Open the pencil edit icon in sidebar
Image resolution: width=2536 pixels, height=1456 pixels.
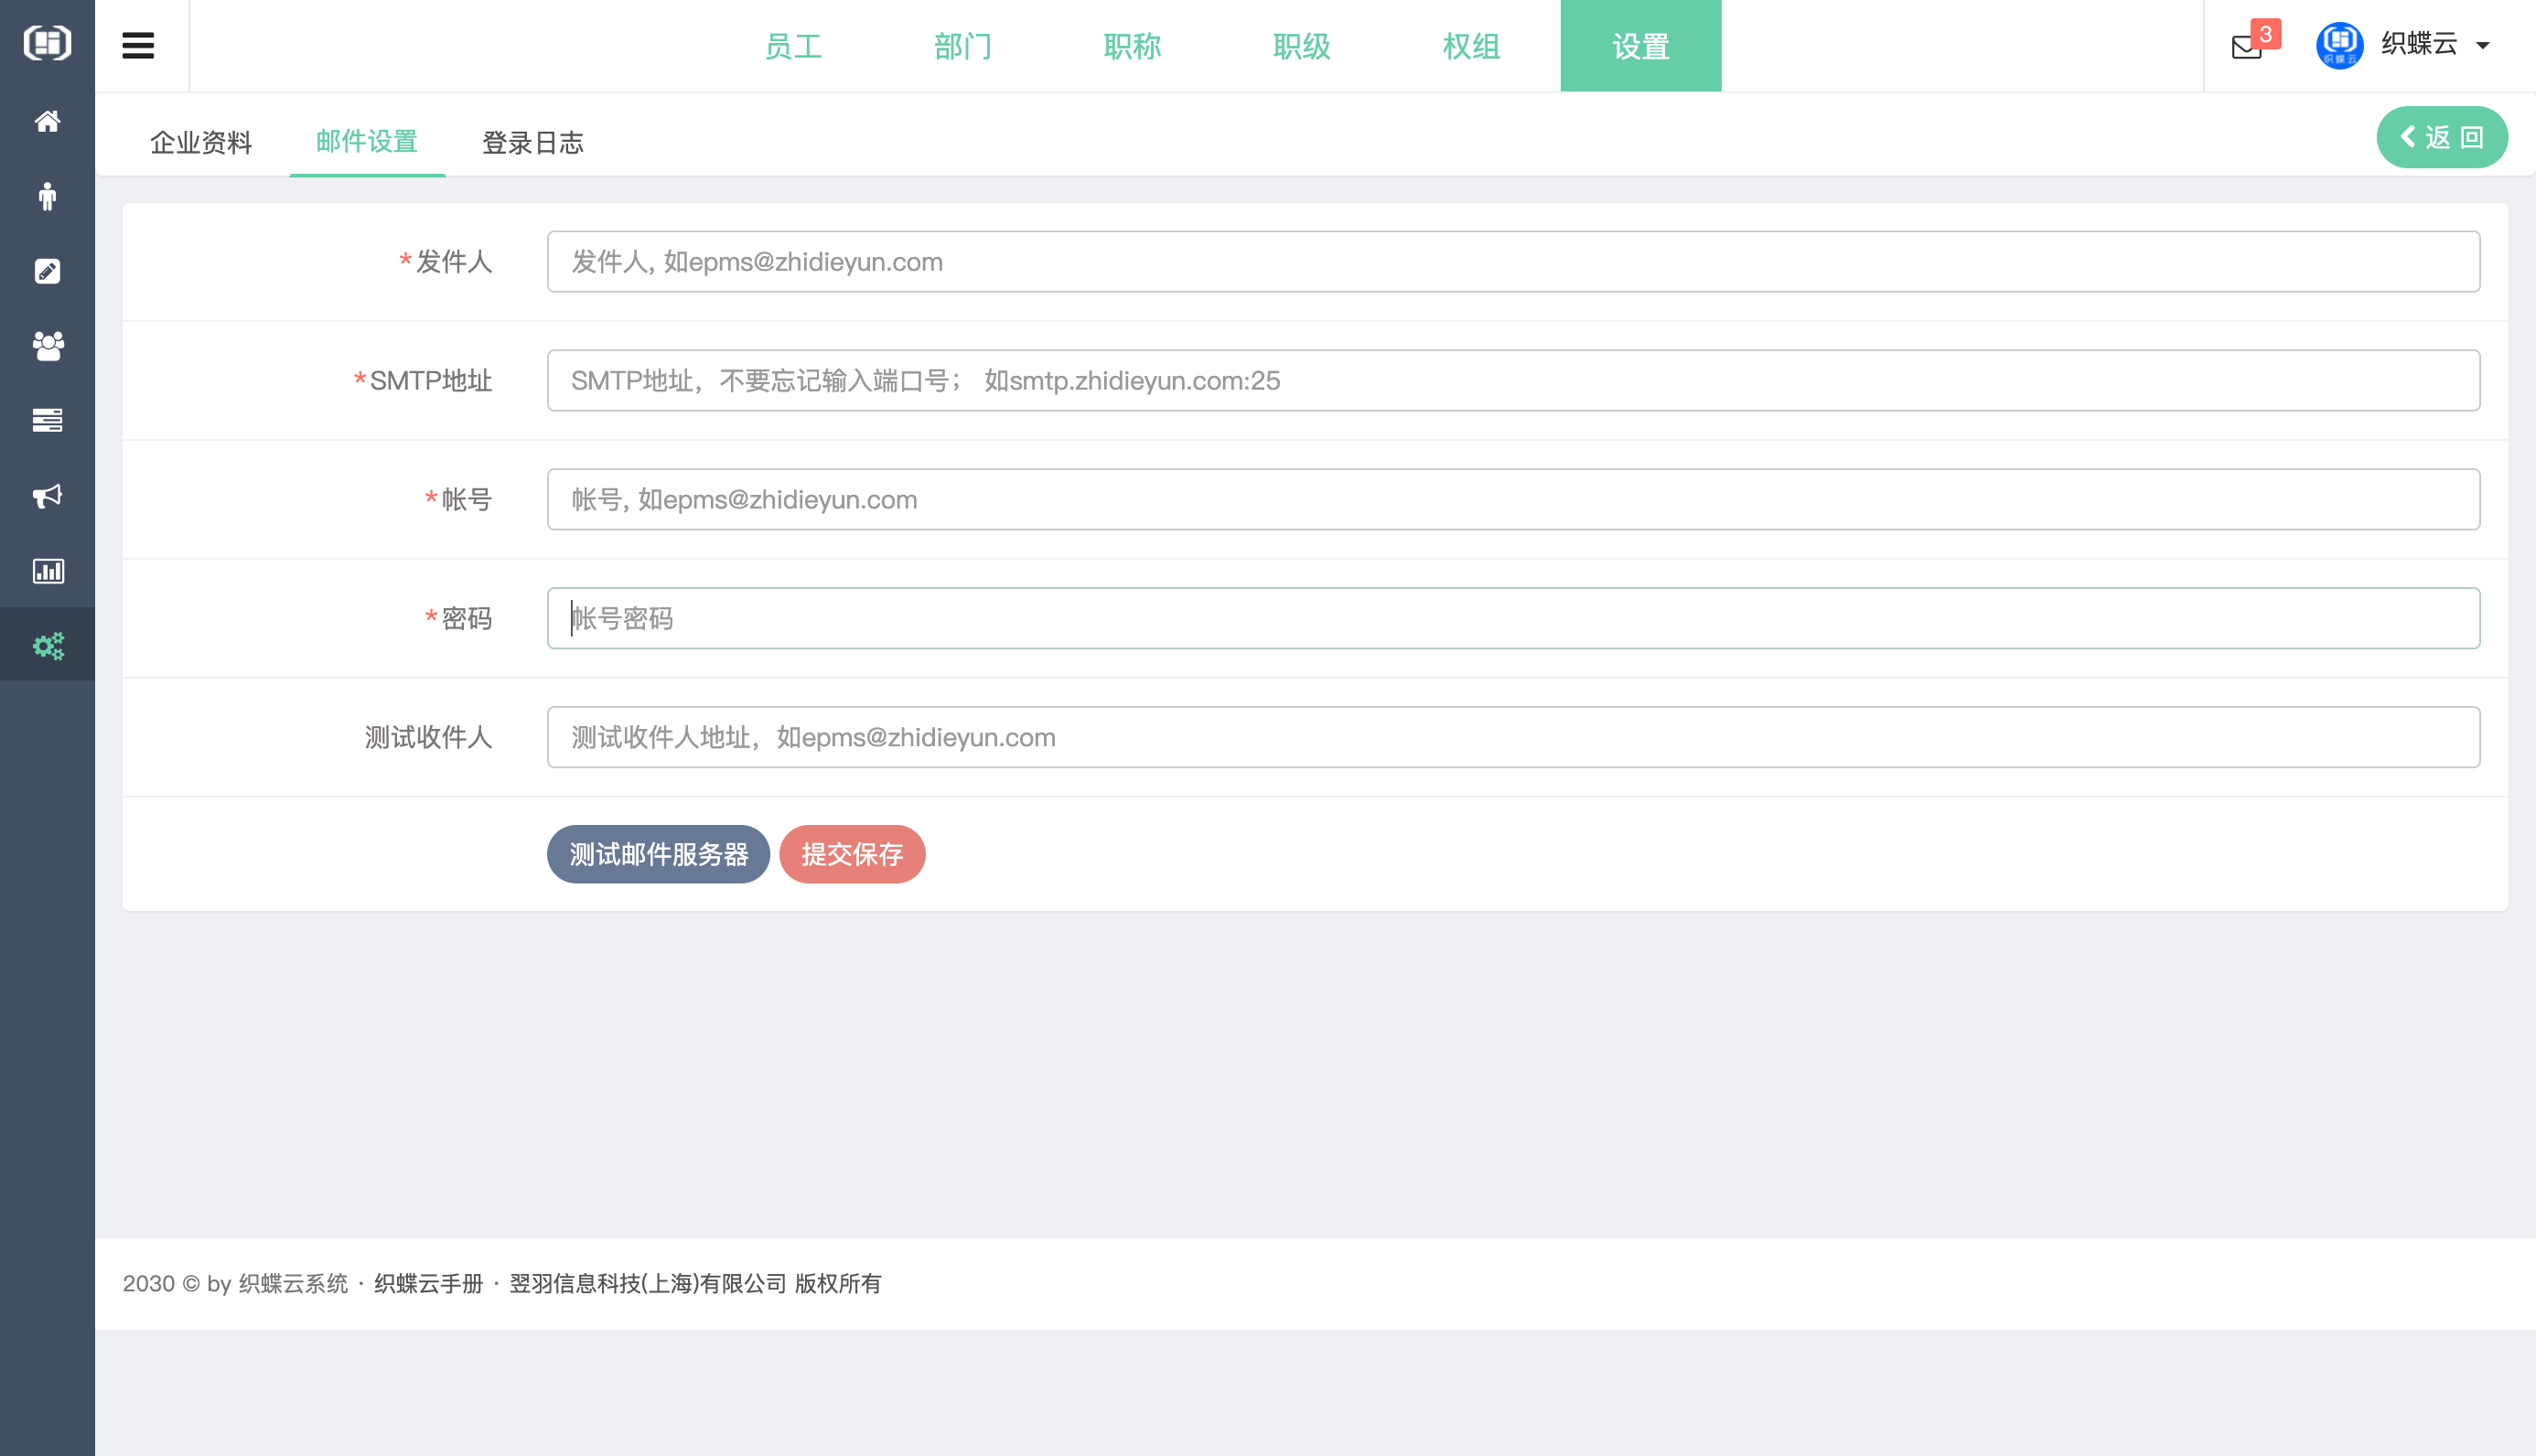click(47, 271)
